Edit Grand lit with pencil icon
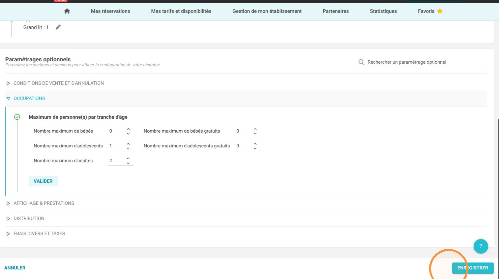 [x=58, y=27]
